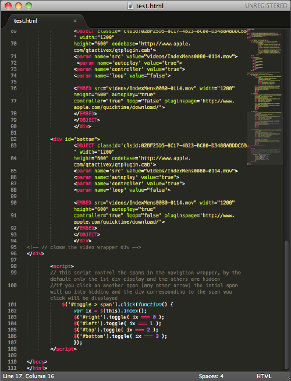Screen dimensions: 291x381
Task: Click the Line 17, Column 16 status text
Action: [x=29, y=376]
